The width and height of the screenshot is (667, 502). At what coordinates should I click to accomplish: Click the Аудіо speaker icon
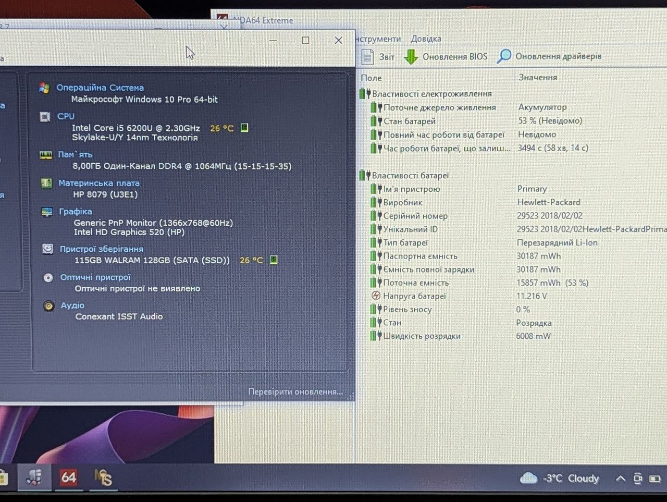48,306
